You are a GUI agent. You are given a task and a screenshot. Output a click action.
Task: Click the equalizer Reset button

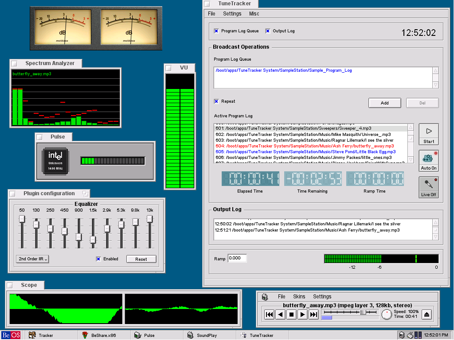(141, 259)
